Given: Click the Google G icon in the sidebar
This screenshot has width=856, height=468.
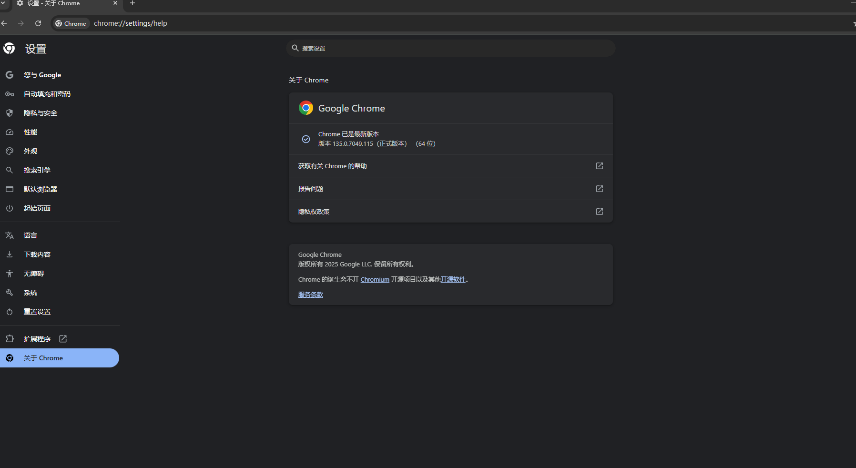Looking at the screenshot, I should click(x=10, y=75).
